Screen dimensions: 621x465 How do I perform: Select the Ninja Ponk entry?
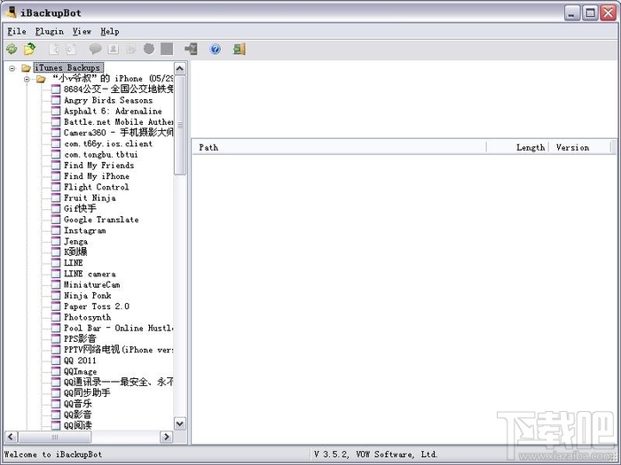(88, 296)
